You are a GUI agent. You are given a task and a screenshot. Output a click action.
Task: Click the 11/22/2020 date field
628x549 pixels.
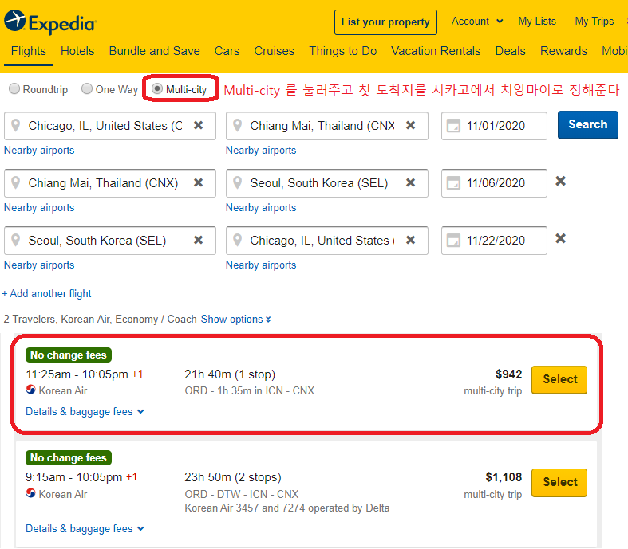494,241
